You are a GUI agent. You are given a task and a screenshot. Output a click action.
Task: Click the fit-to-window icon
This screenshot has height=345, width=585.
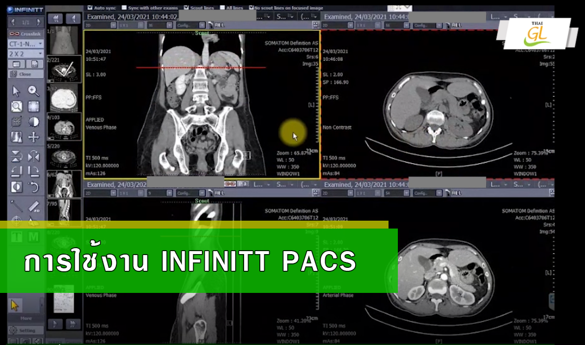click(x=33, y=106)
